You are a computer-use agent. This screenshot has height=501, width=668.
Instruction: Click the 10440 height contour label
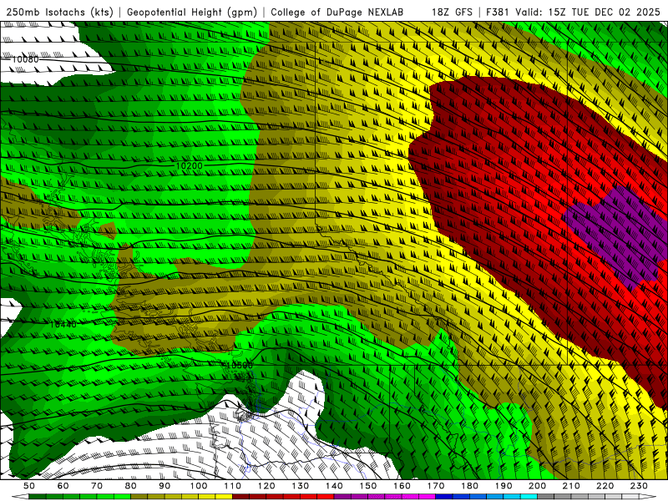pos(63,324)
